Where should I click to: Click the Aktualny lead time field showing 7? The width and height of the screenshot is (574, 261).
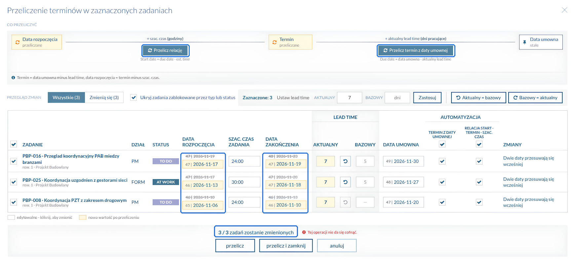350,98
